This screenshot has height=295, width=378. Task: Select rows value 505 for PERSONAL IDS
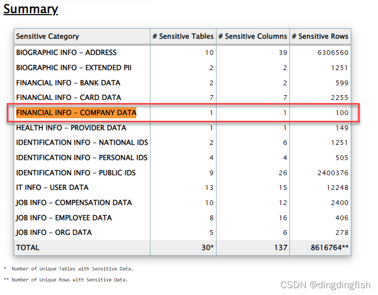tap(342, 158)
